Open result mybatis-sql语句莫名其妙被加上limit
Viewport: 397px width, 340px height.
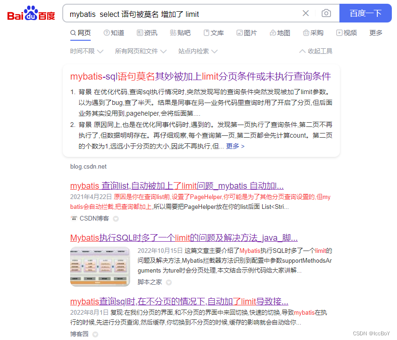[x=200, y=76]
